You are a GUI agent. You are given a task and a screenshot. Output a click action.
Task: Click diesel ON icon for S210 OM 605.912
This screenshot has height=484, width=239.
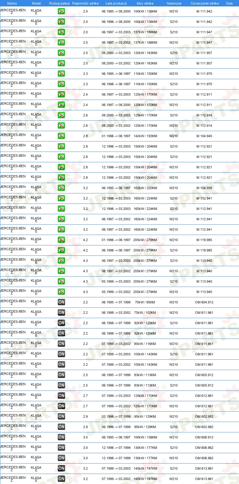(x=61, y=385)
